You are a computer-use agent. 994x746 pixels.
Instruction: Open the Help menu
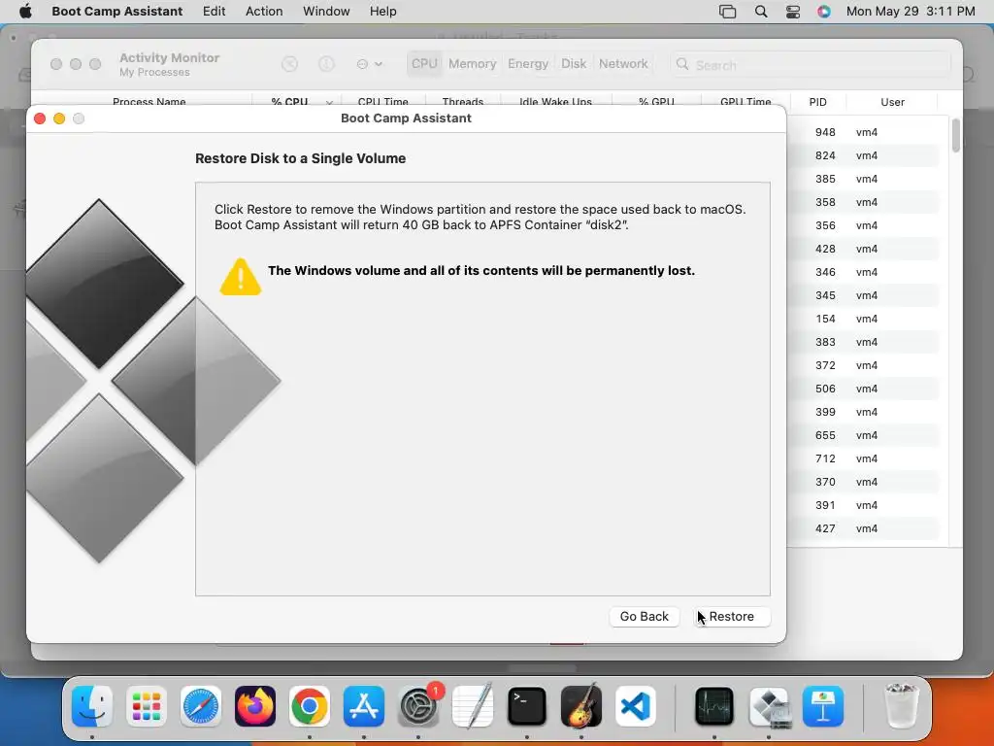tap(382, 12)
